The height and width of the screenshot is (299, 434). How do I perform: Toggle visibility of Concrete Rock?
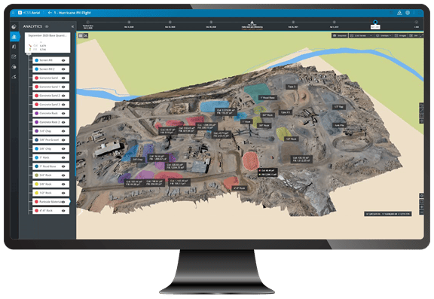pyautogui.click(x=63, y=114)
